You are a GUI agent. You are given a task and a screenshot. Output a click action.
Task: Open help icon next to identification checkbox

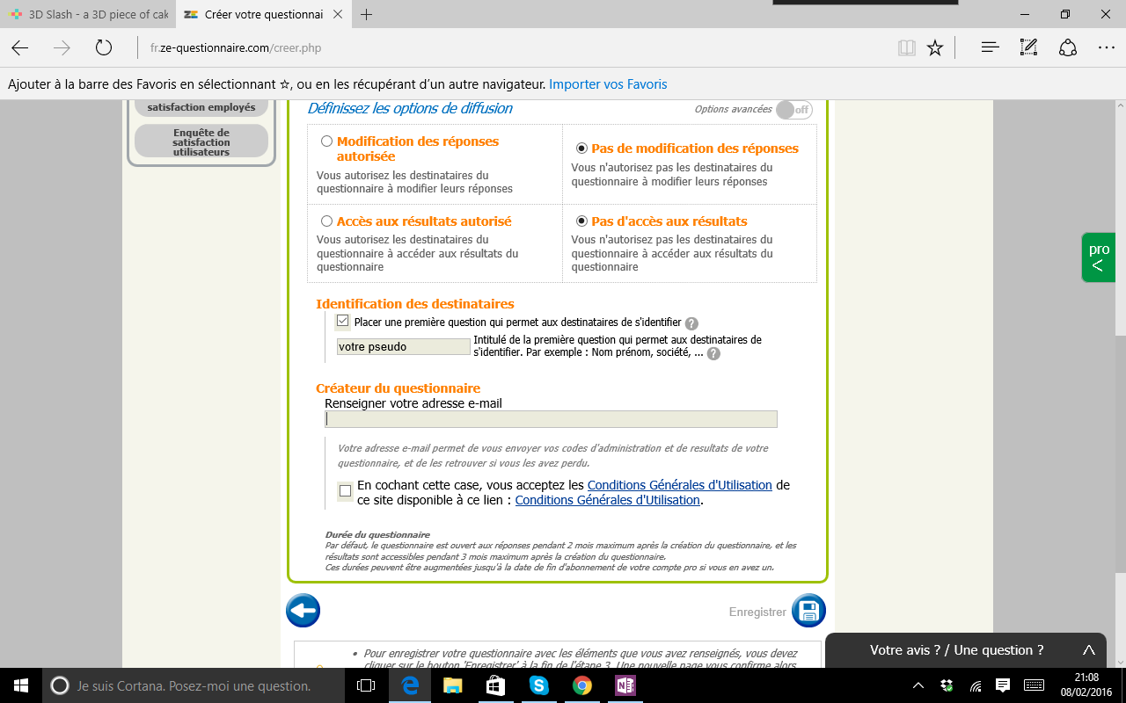[691, 323]
